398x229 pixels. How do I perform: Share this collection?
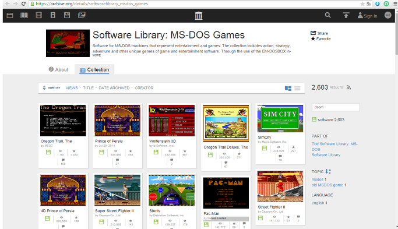tap(319, 33)
